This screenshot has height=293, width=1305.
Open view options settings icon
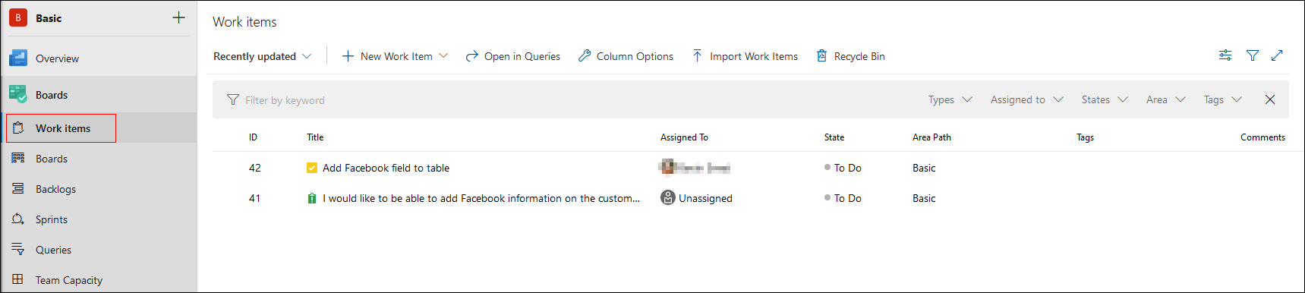(x=1225, y=55)
